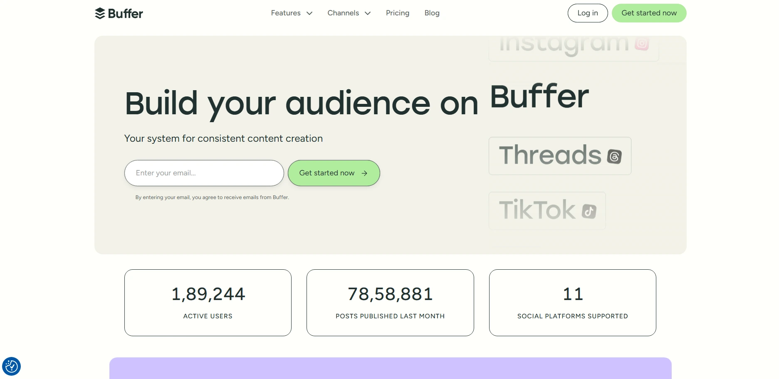Screen dimensions: 779x379
Task: Click POSTS PUBLISHED LAST MONTH label
Action: point(390,316)
